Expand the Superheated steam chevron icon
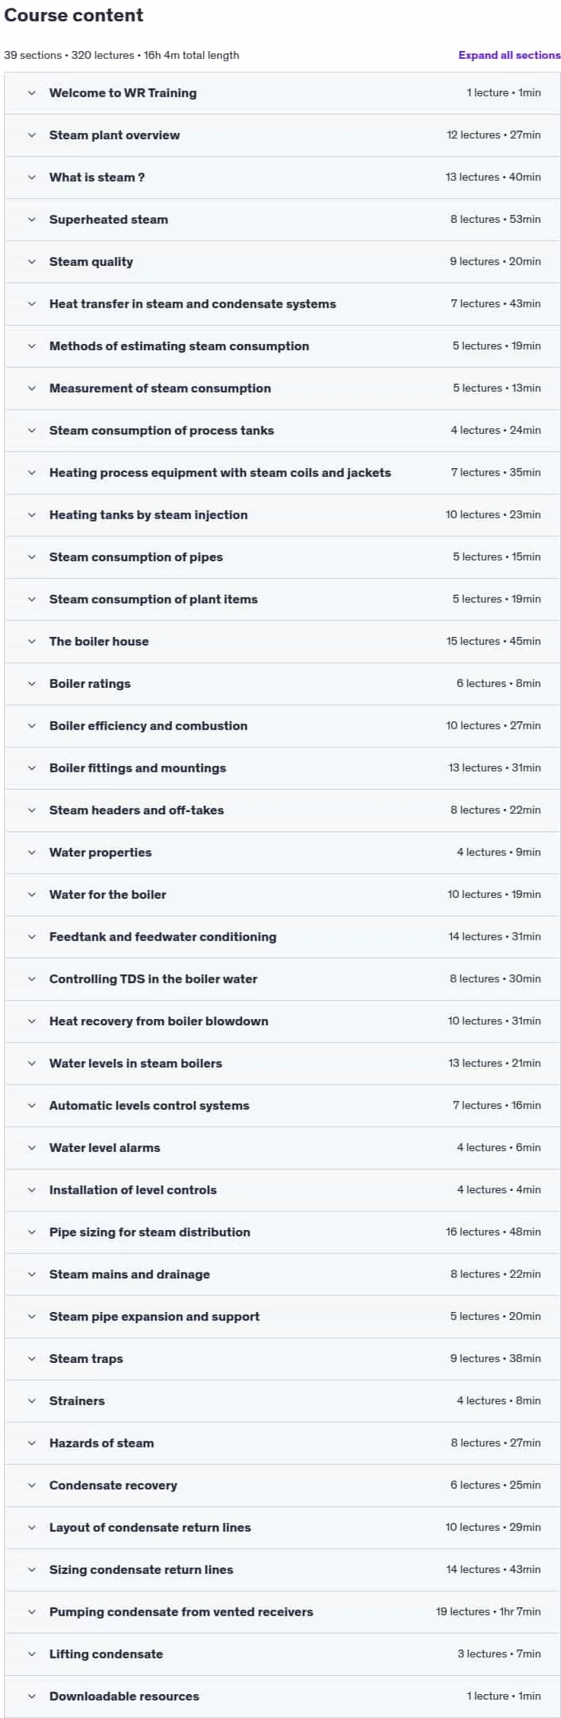Viewport: 561px width, 1718px height. [x=32, y=220]
